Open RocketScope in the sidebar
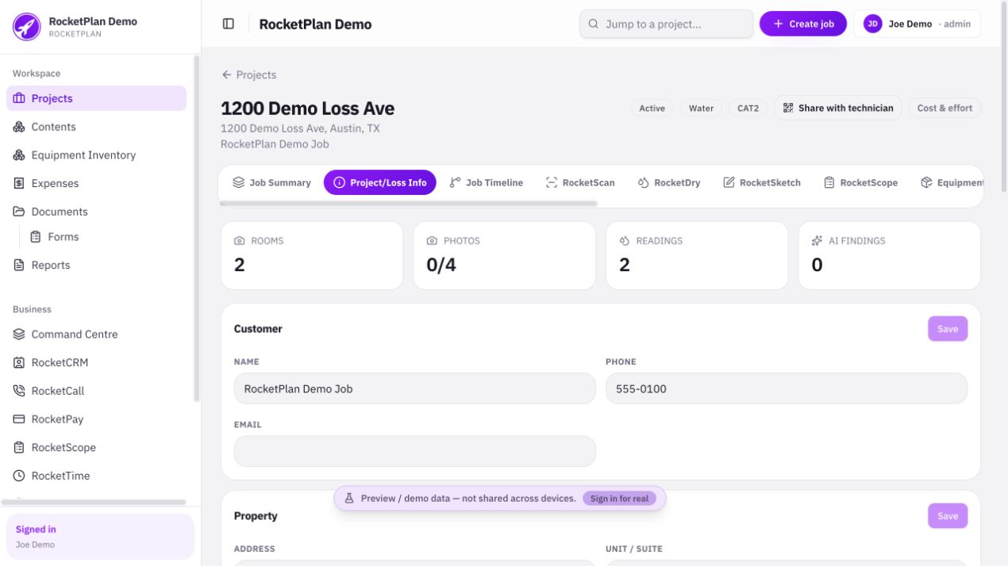This screenshot has height=566, width=1008. point(96,447)
